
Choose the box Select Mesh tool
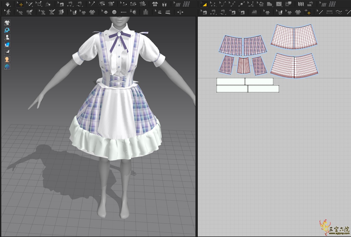[39, 4]
